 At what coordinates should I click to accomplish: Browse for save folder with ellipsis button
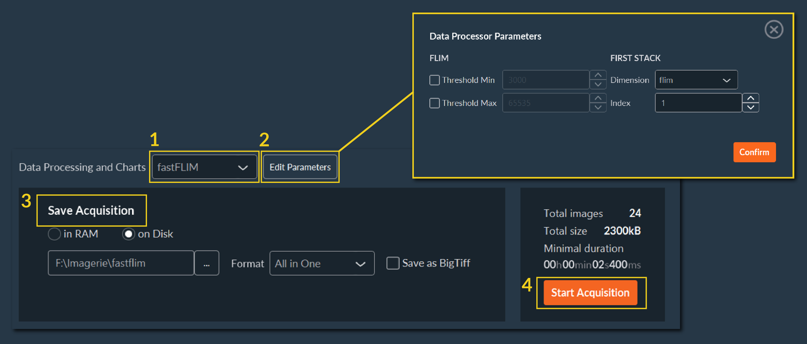[206, 263]
